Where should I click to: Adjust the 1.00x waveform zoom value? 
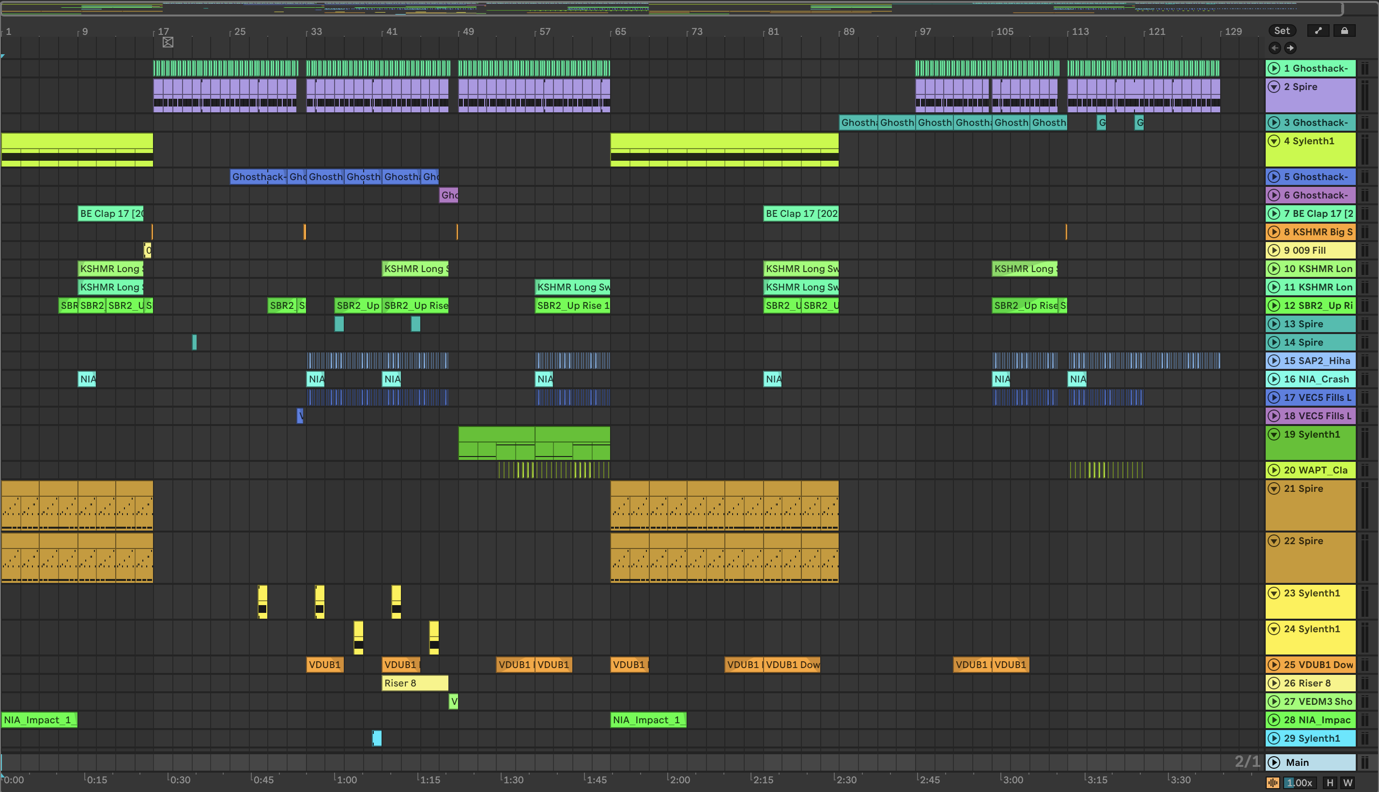[1299, 783]
